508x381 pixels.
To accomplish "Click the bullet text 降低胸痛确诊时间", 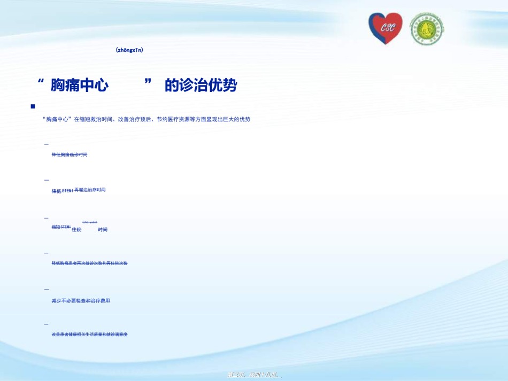I will (70, 155).
